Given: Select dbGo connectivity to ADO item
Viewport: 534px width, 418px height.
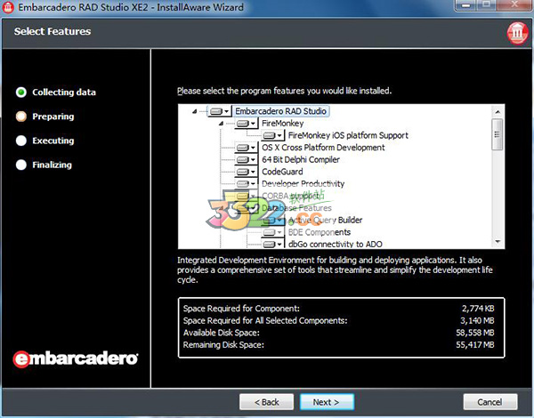Looking at the screenshot, I should coord(336,244).
